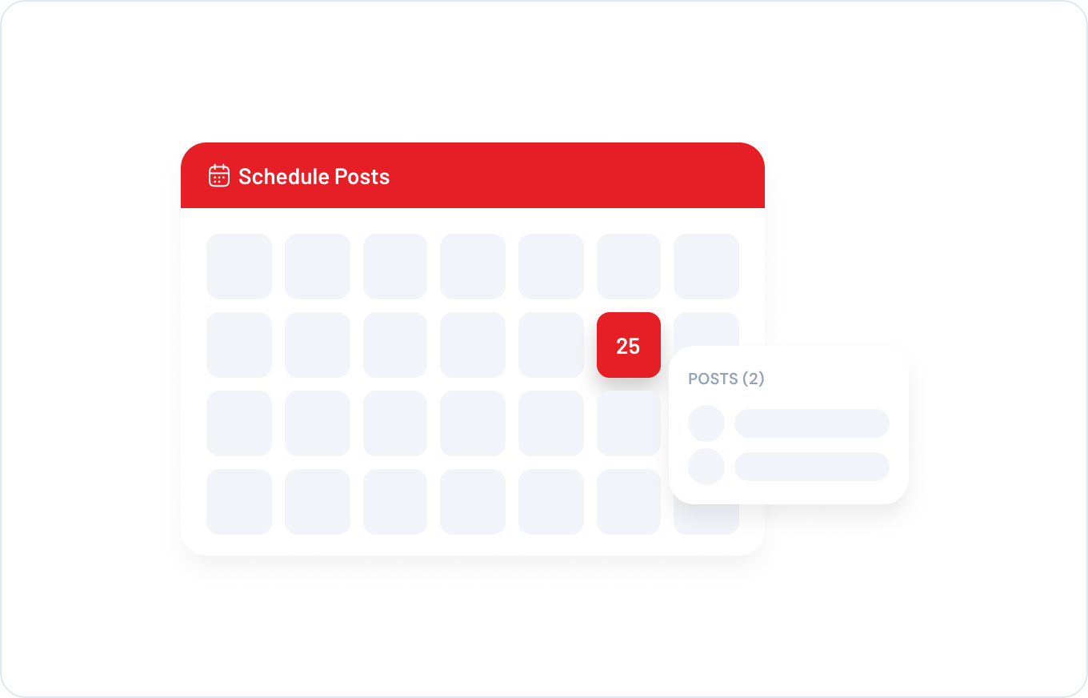Click the day cell immediately right of 25
This screenshot has width=1088, height=698.
pos(706,328)
